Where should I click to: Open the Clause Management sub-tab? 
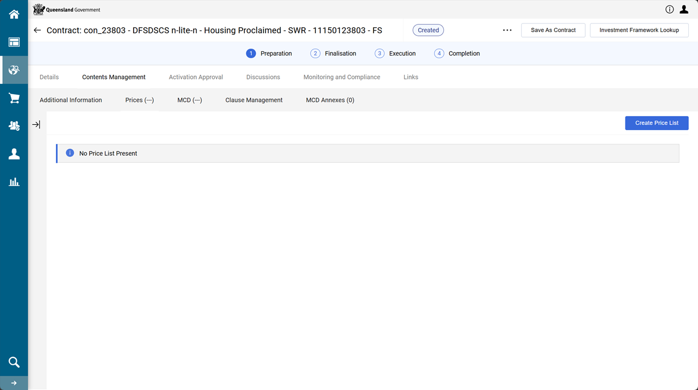point(254,100)
